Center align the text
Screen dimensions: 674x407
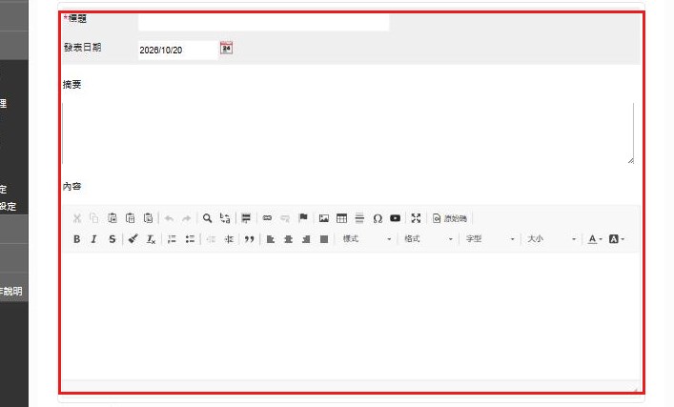[x=289, y=239]
